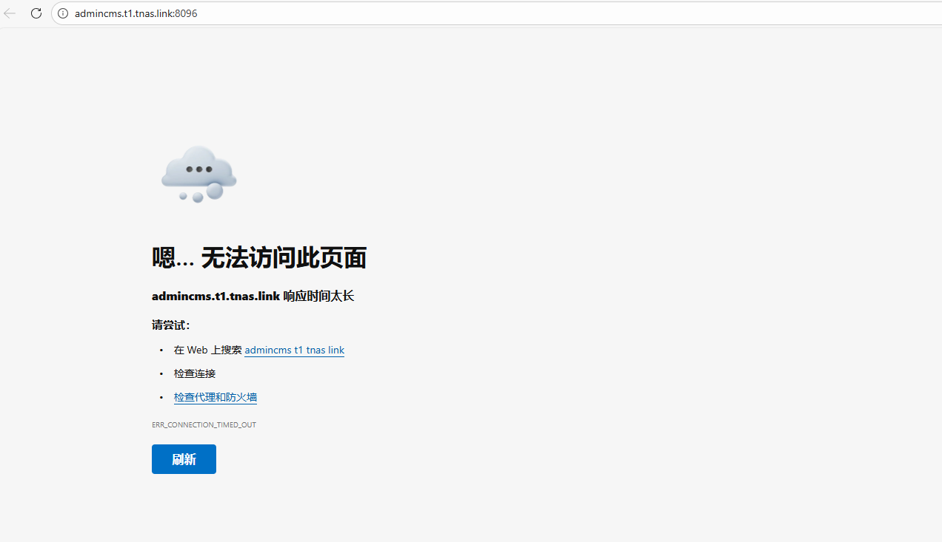Open the 检查代理和防火墙 link
The width and height of the screenshot is (942, 542).
click(216, 397)
